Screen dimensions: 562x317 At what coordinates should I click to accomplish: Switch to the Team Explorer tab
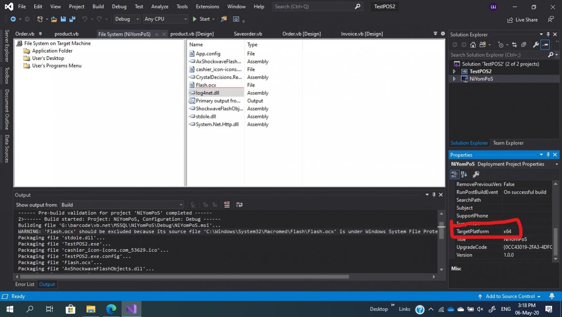508,143
